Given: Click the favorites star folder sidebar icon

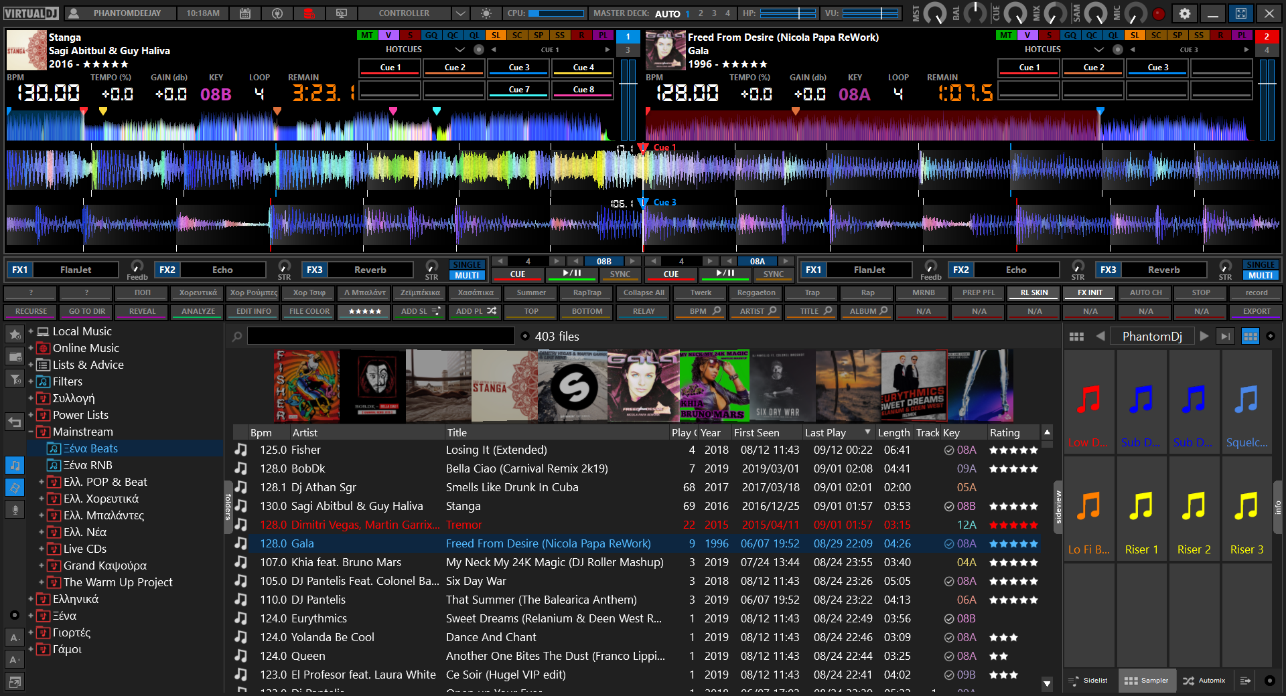Looking at the screenshot, I should click(x=15, y=334).
